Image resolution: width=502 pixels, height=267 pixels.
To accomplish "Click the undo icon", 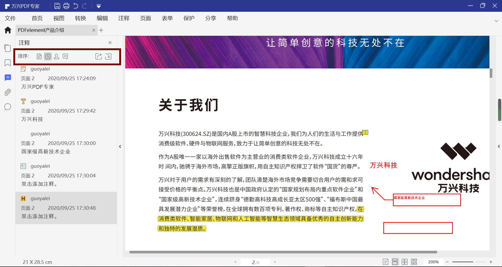I will coord(76,6).
